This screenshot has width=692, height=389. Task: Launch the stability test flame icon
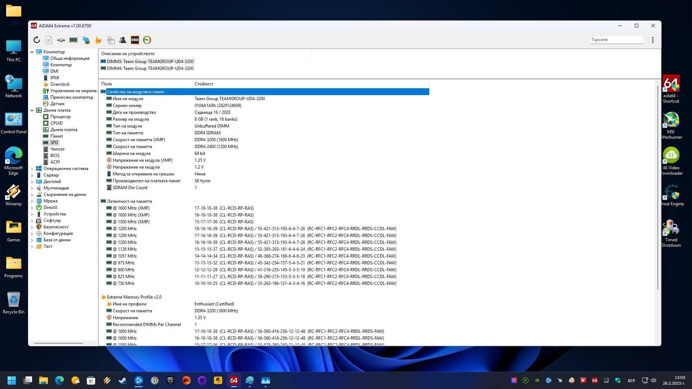[98, 40]
